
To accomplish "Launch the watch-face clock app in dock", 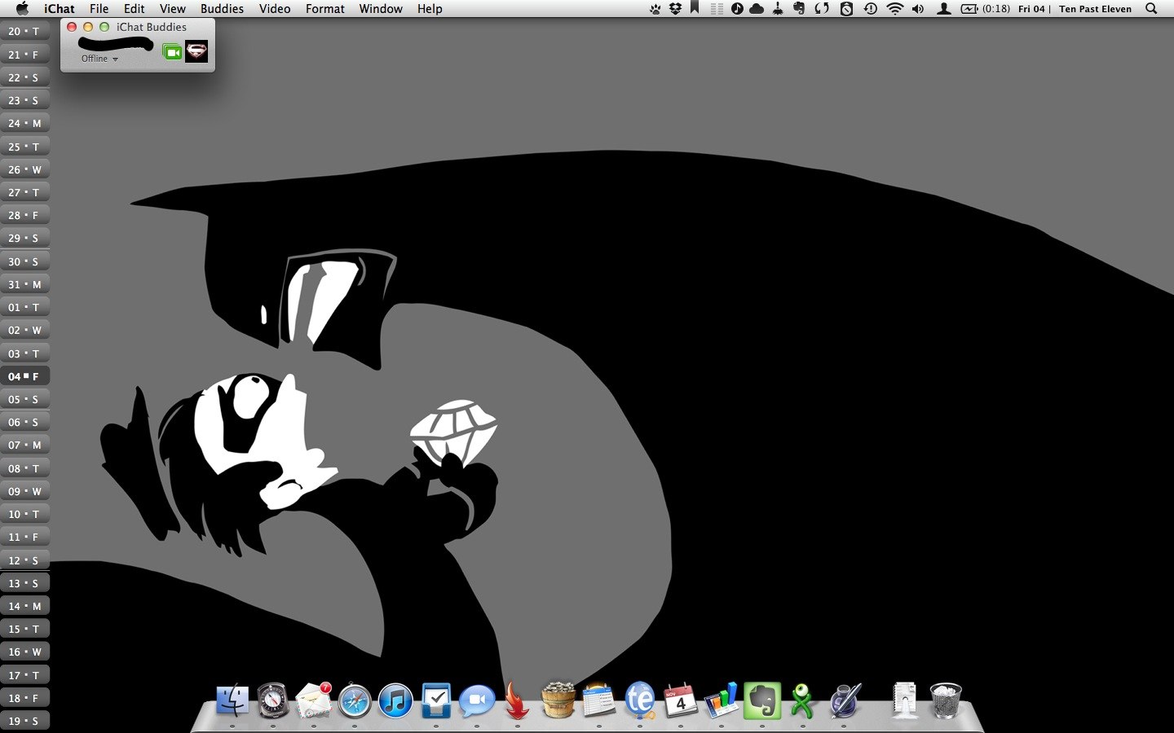I will coord(273,700).
